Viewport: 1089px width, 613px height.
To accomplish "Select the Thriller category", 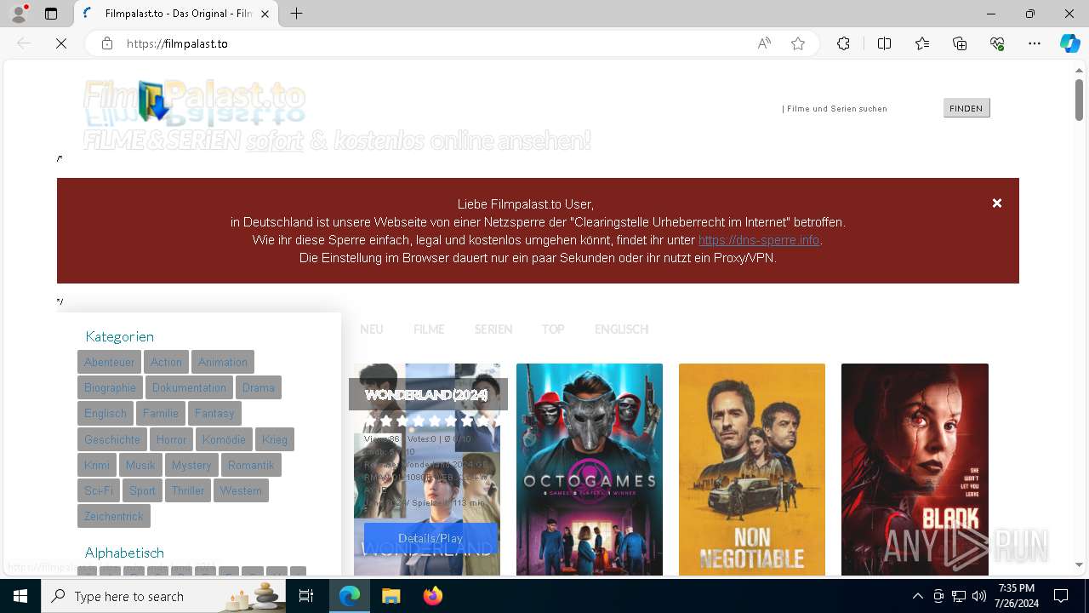I will coord(188,490).
